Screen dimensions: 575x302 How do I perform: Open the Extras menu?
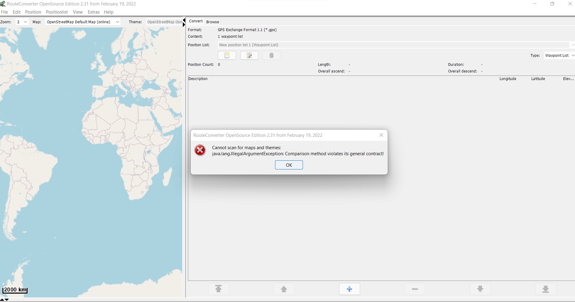[x=94, y=12]
